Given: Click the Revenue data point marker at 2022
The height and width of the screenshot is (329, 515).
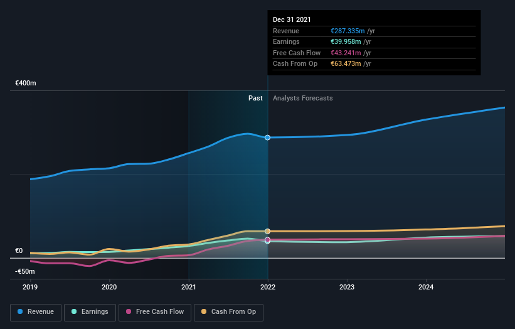Looking at the screenshot, I should point(268,138).
